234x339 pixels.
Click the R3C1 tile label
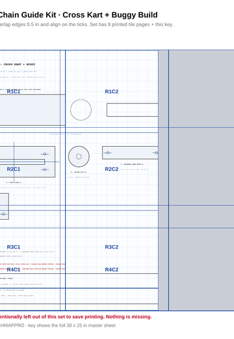click(x=14, y=247)
